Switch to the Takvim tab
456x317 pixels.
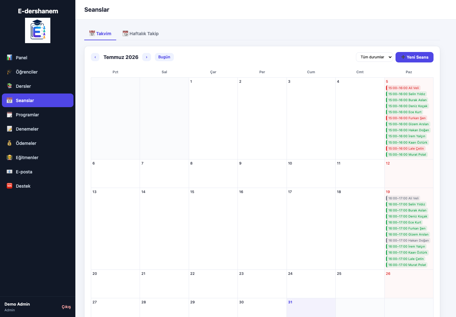[x=100, y=34]
